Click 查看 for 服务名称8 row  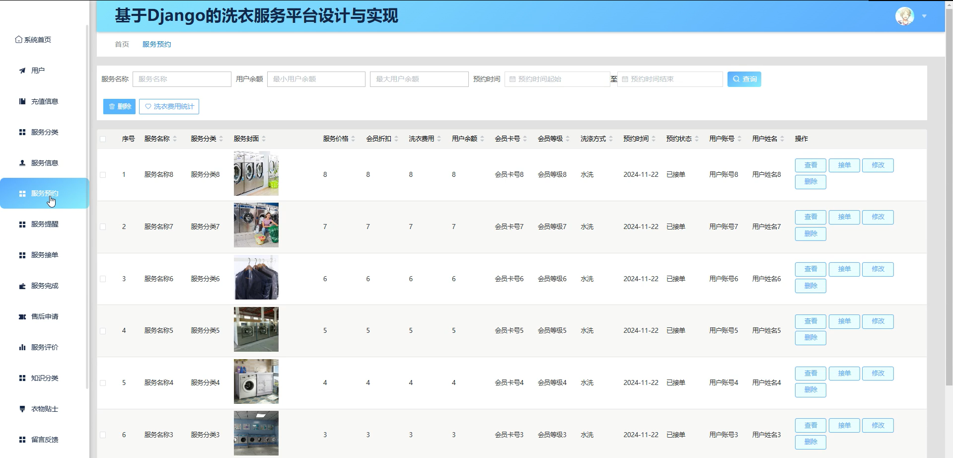[810, 165]
